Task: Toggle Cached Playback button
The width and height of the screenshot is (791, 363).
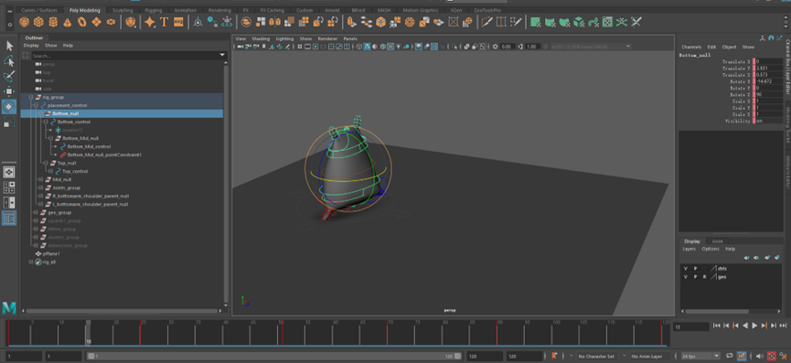Action: click(742, 356)
